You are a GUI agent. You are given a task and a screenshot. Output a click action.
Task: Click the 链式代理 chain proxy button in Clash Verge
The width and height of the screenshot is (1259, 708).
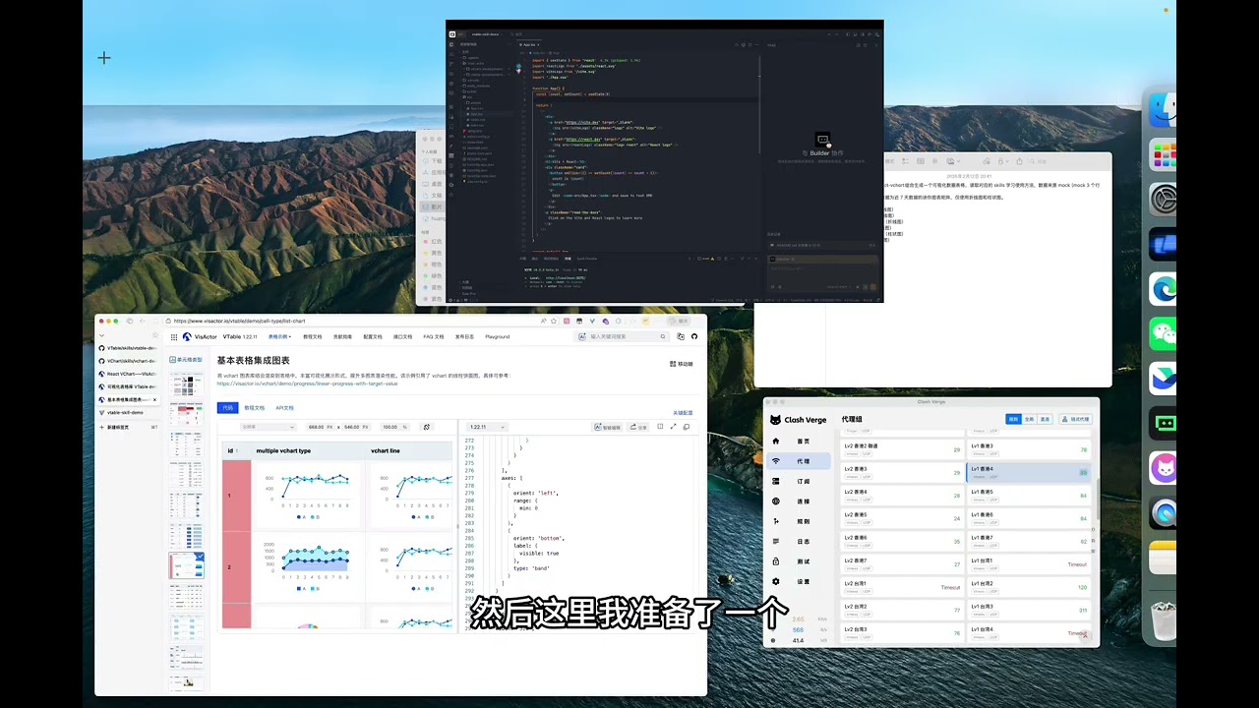pos(1075,419)
